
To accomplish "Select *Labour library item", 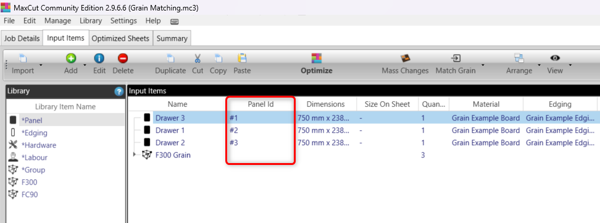I will tap(66, 157).
